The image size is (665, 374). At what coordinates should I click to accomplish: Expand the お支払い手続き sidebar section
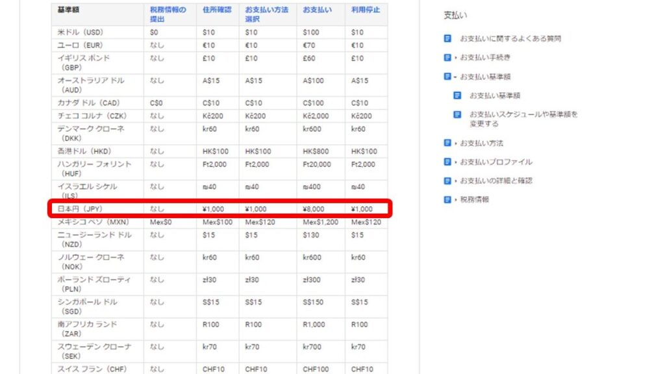pos(484,57)
